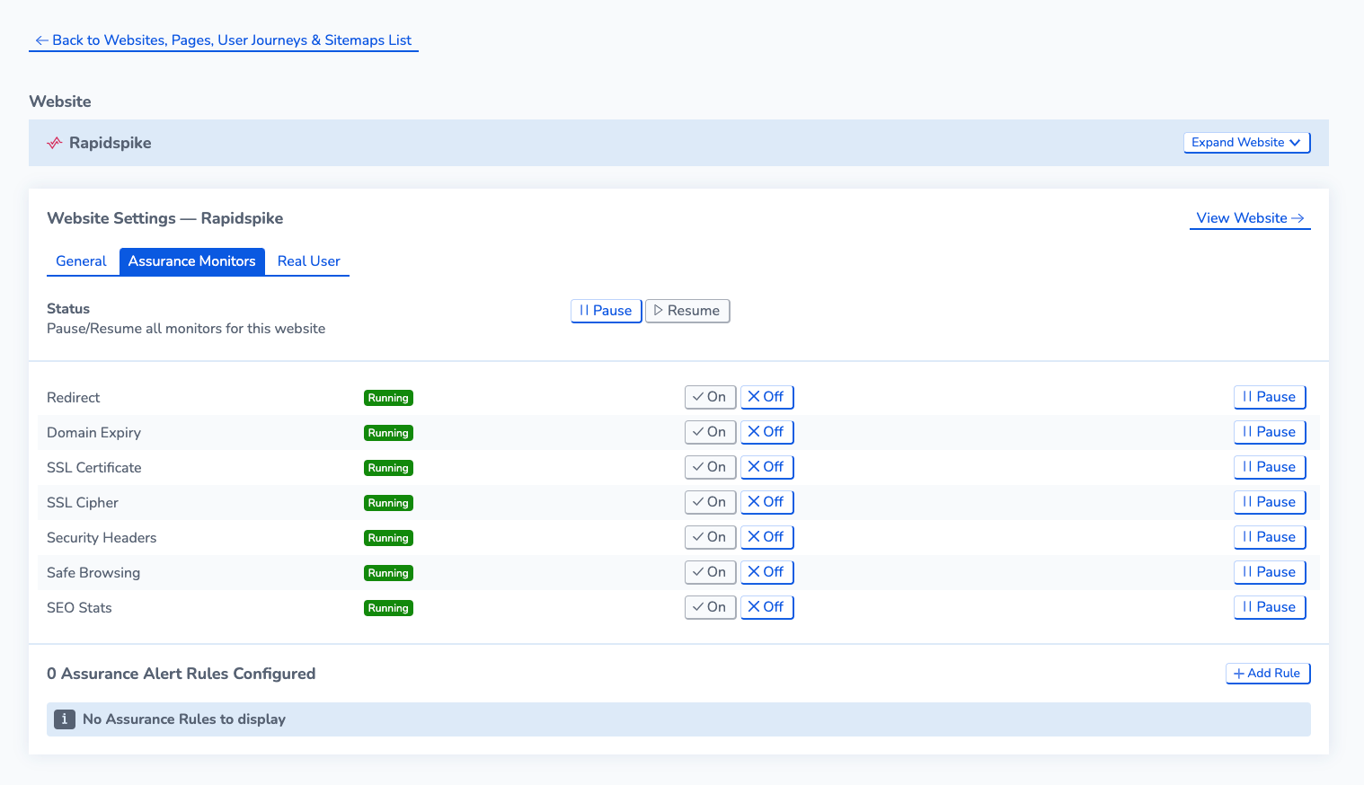Click the Running status badge for SEO Stats
Viewport: 1364px width, 785px height.
point(388,607)
